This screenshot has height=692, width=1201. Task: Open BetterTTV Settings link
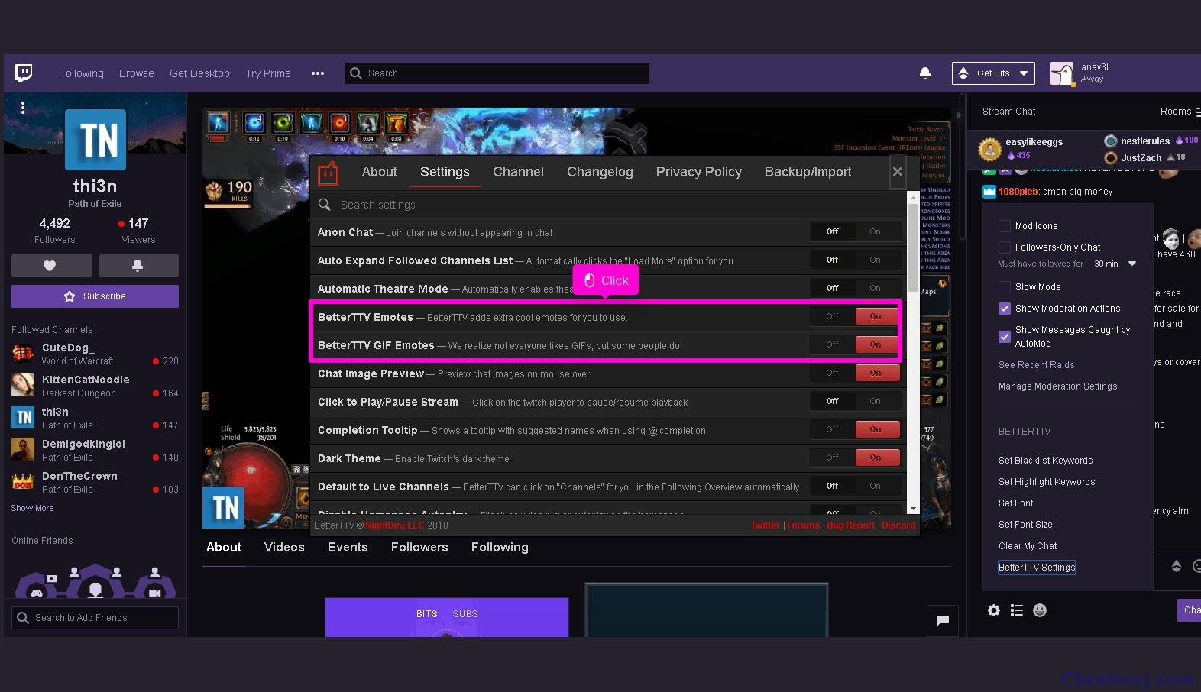(x=1037, y=568)
